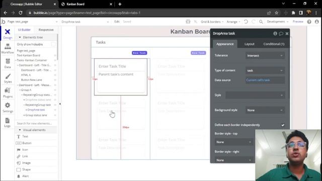This screenshot has width=322, height=181.
Task: Open the comment icon in DropArea panel
Action: [281, 34]
